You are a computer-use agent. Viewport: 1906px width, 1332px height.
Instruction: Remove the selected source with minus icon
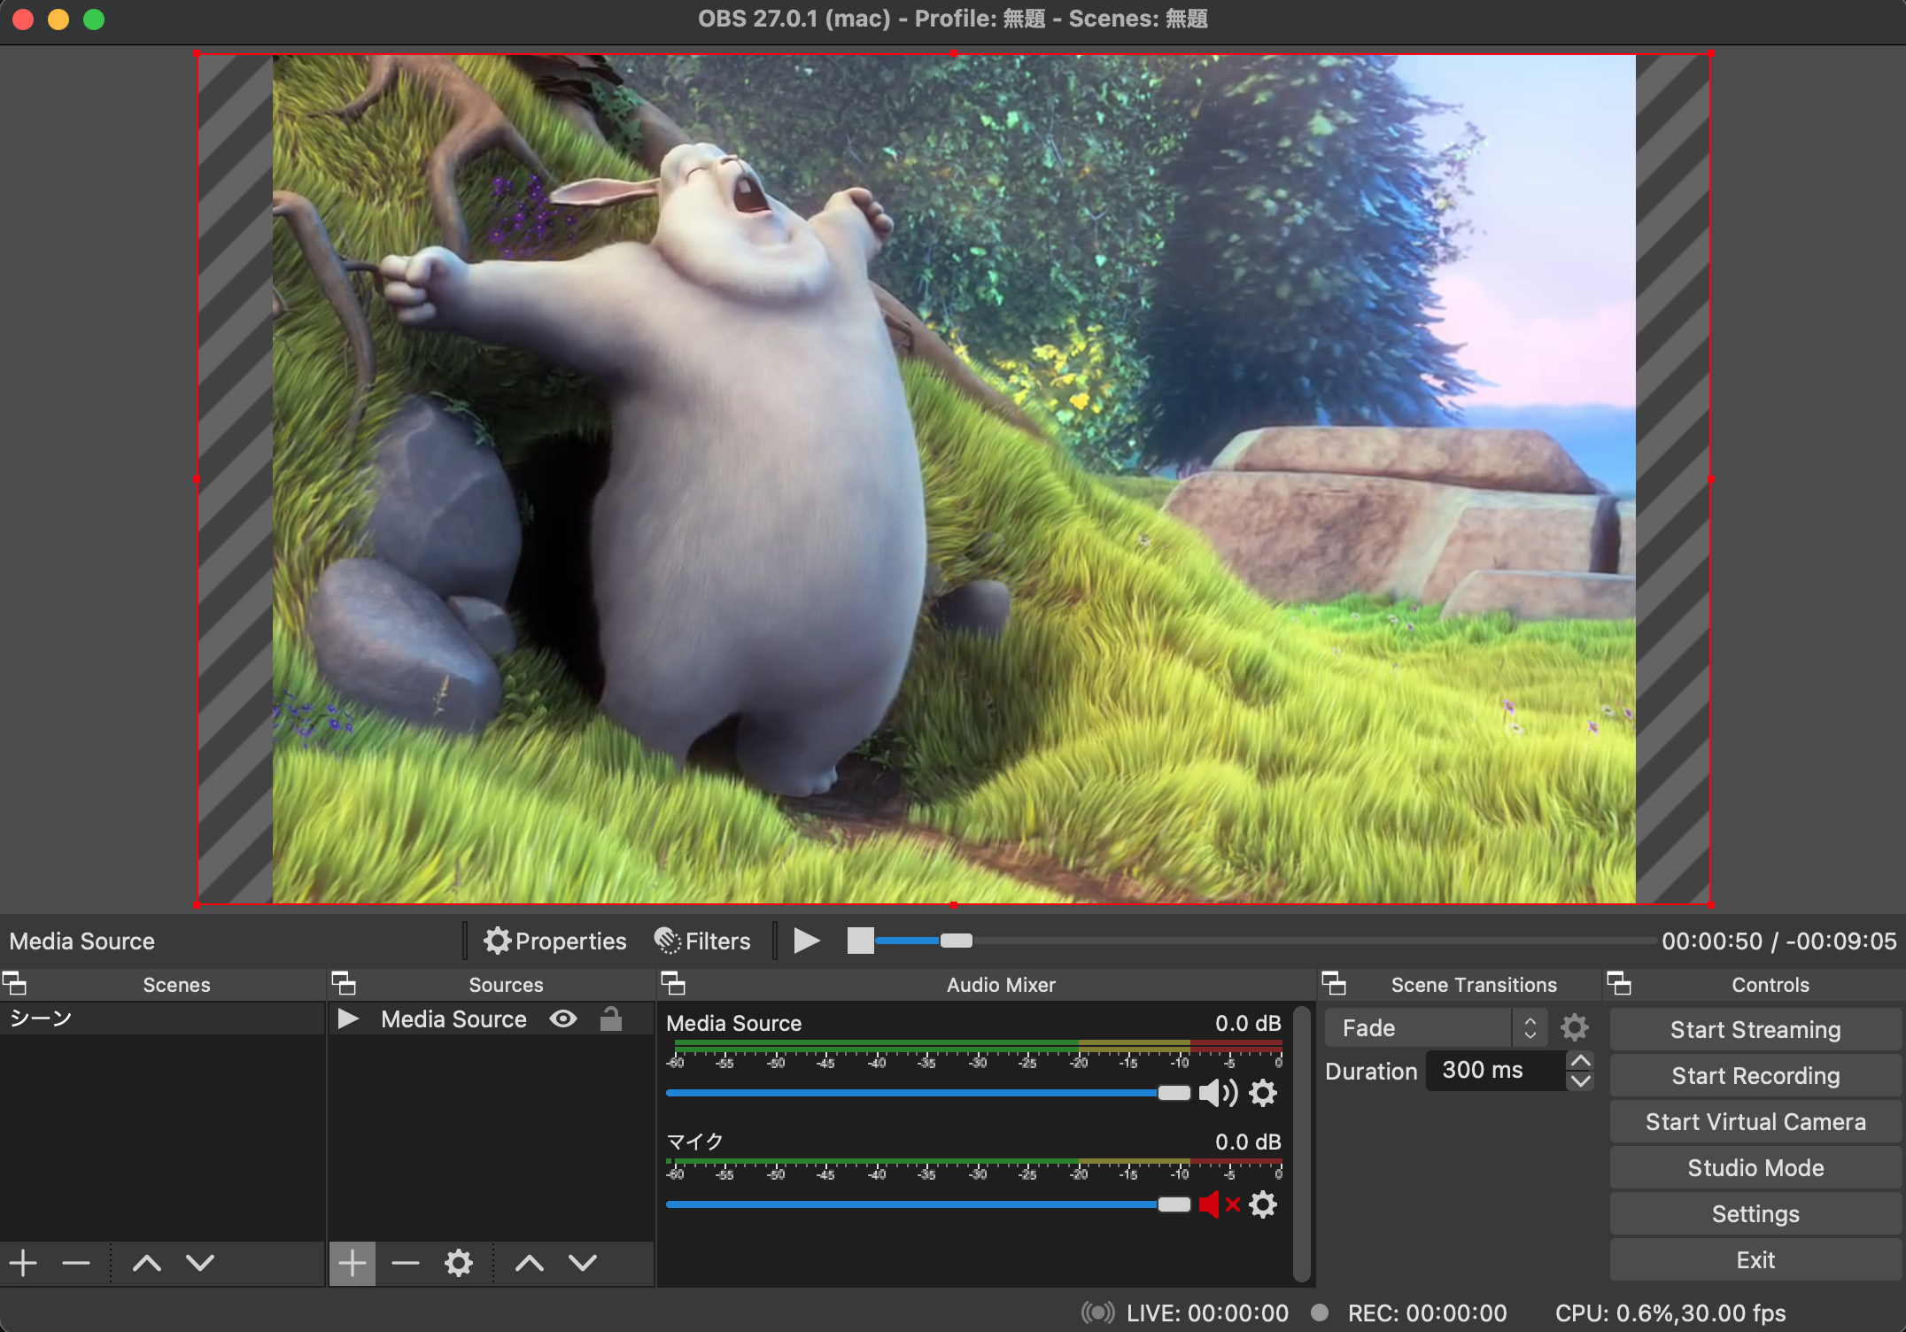click(406, 1263)
